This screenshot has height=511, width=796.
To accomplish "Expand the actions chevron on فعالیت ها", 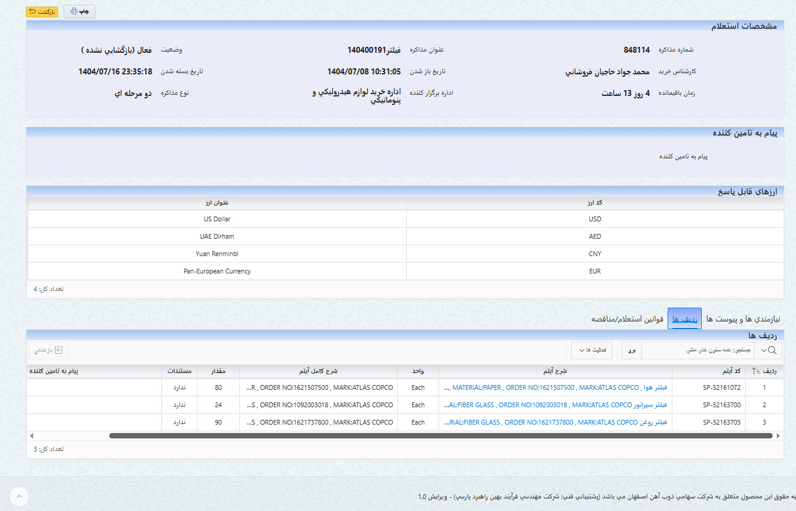I will pos(580,350).
